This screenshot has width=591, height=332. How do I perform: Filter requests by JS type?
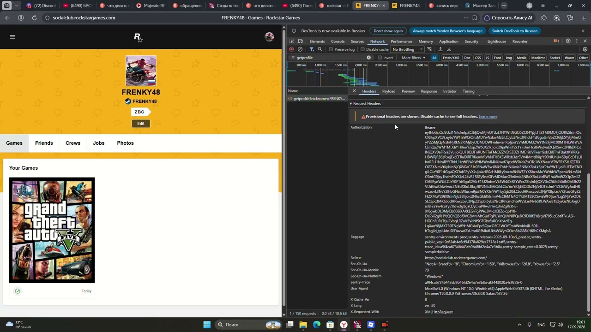pos(487,58)
